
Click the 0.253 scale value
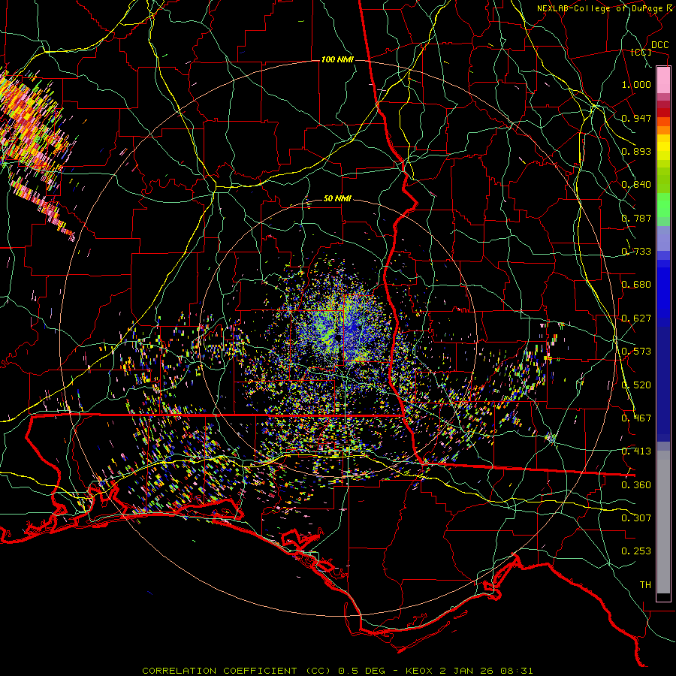(x=636, y=551)
